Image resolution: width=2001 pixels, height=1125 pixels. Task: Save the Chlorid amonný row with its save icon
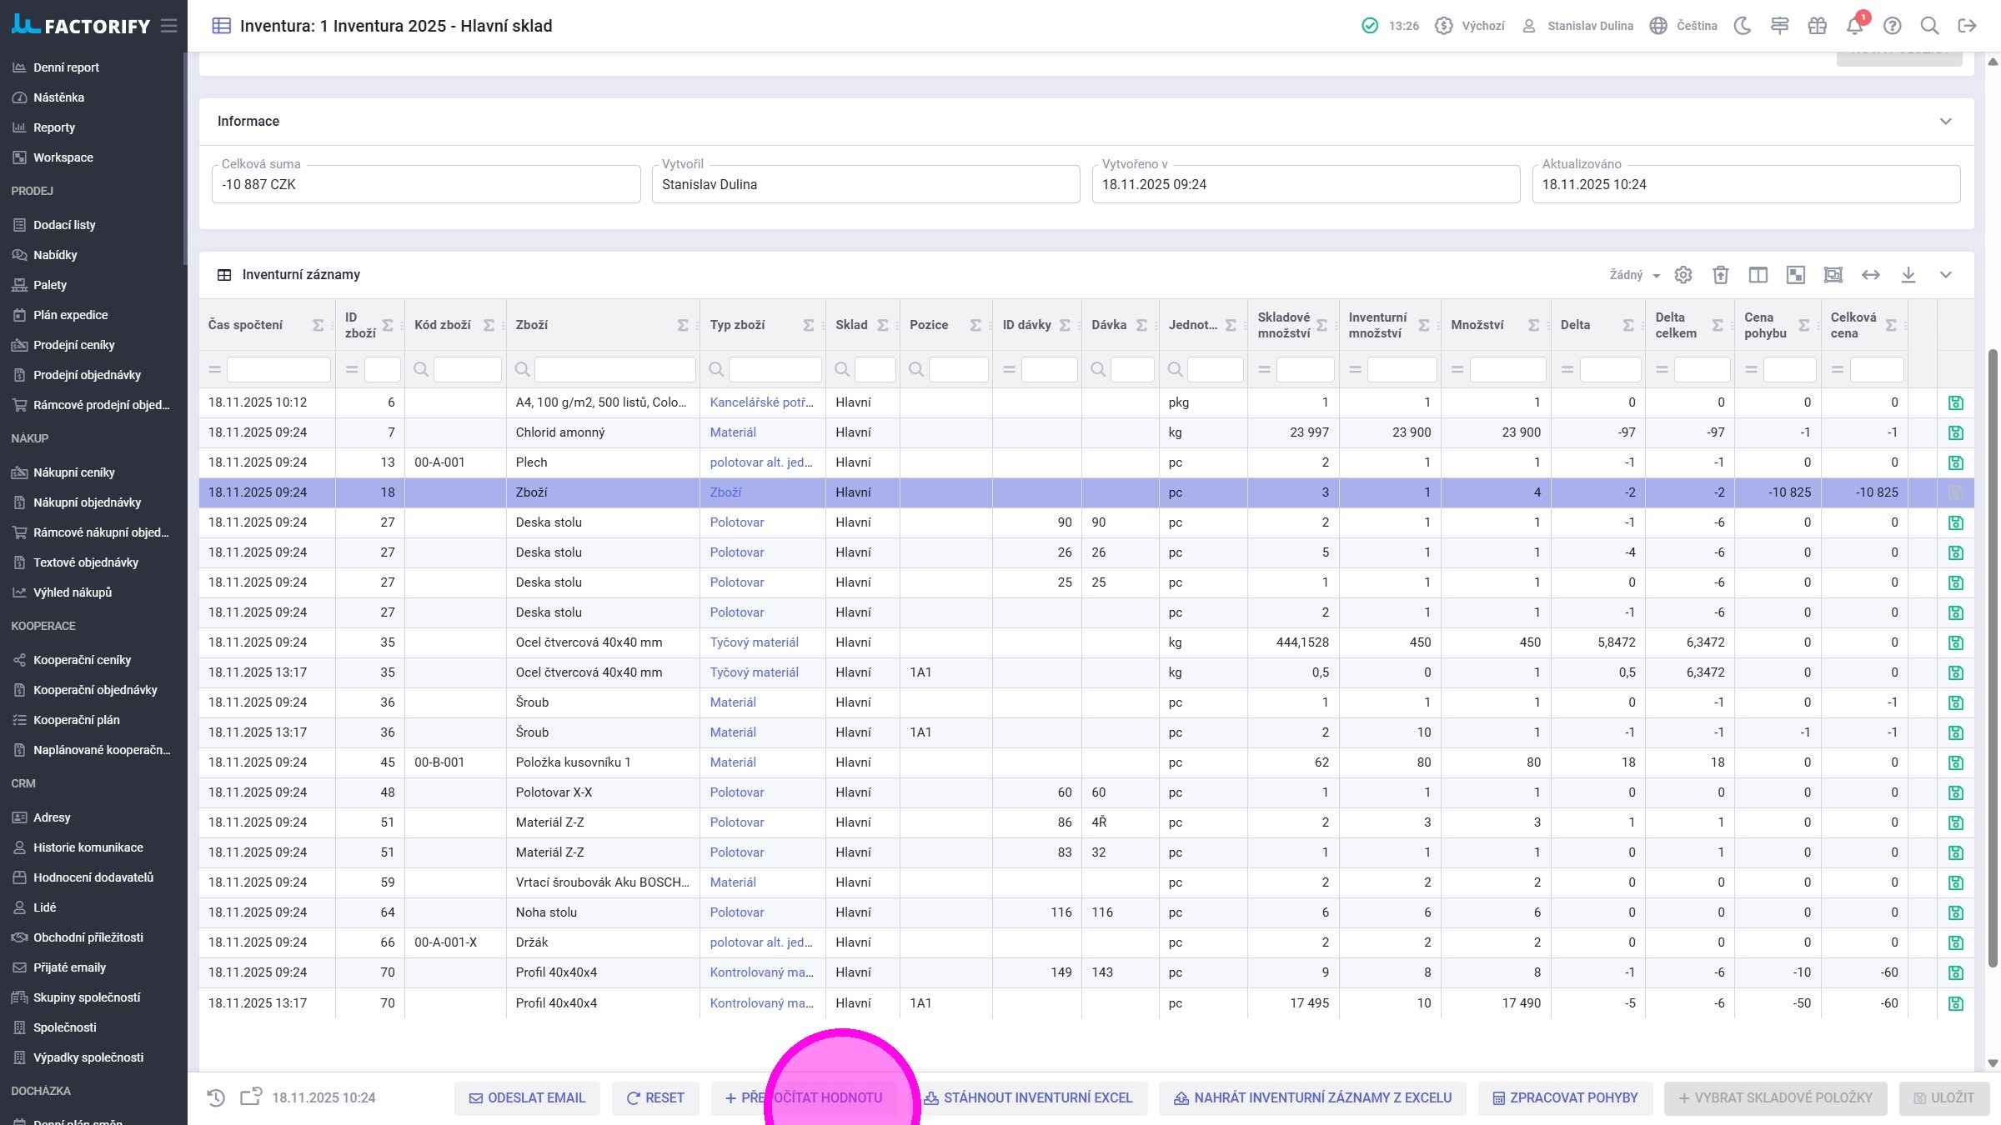[x=1955, y=432]
